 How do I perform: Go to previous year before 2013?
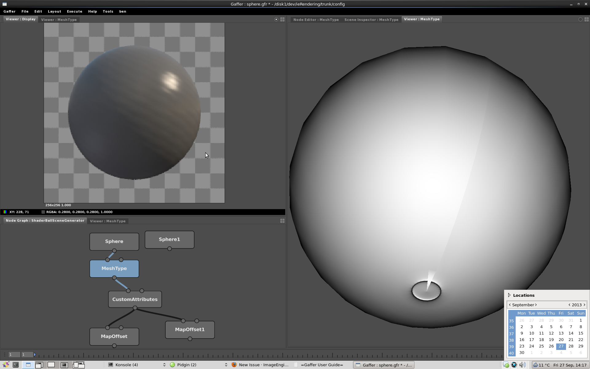click(569, 305)
